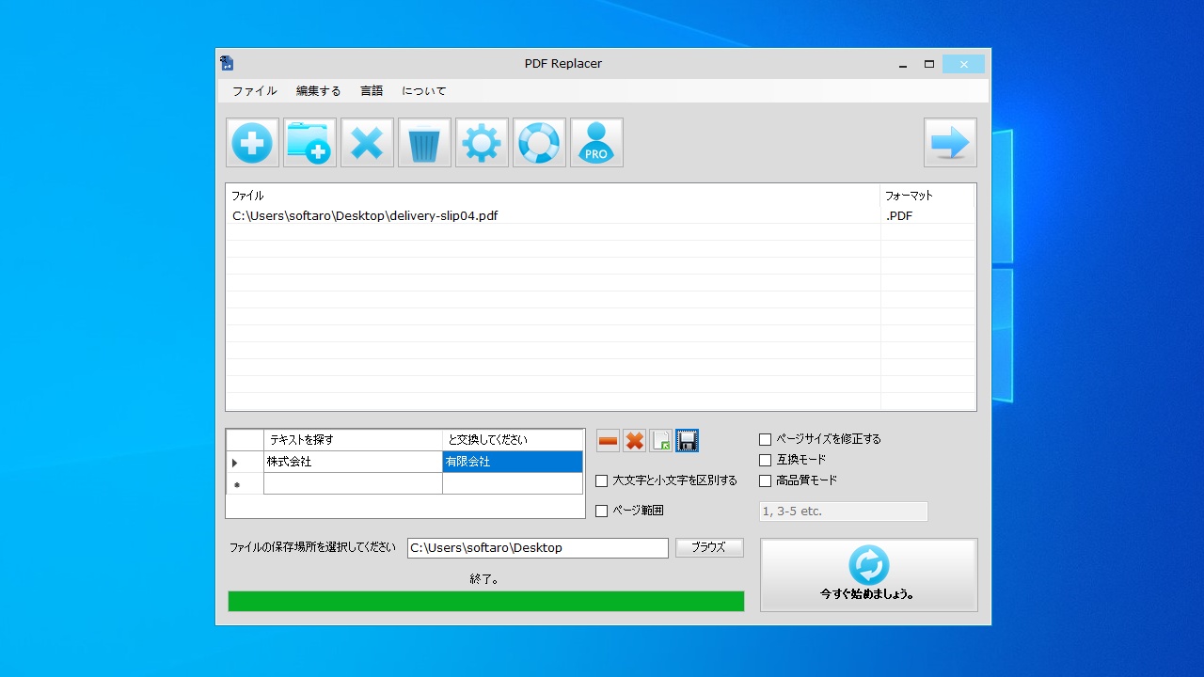The image size is (1204, 677).
Task: Open the 言語 menu
Action: point(372,91)
